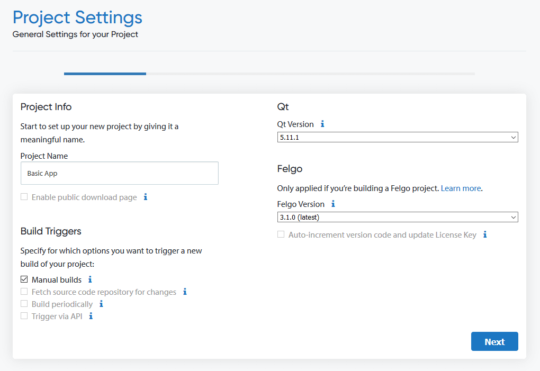Screen dimensions: 540x371
Task: Open info icon next to Qt Version
Action: point(322,124)
